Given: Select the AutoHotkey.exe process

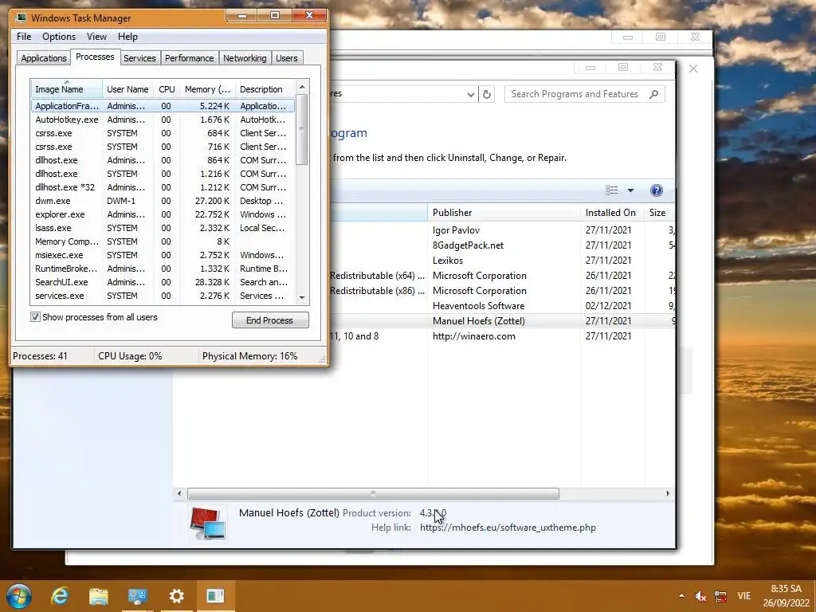Looking at the screenshot, I should (163, 120).
